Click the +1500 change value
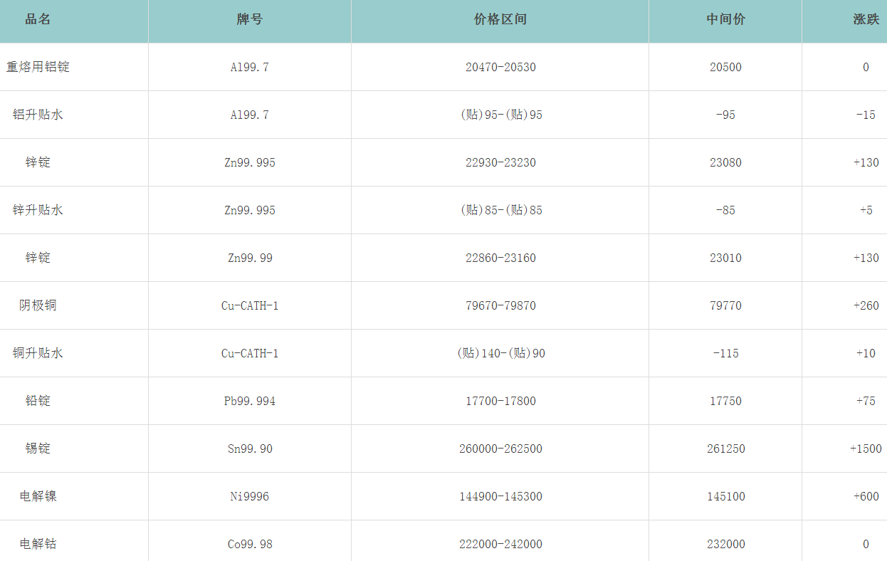 tap(866, 449)
